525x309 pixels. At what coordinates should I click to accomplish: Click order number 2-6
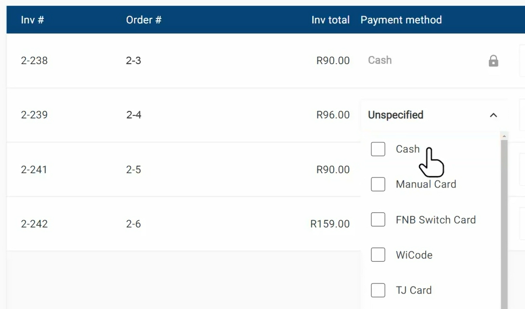click(x=133, y=224)
